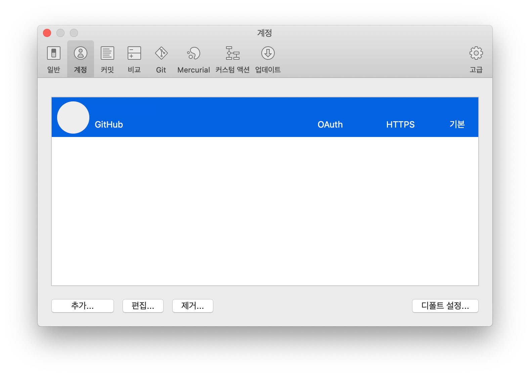This screenshot has height=376, width=530.
Task: Click the HTTPS text in GitHub row
Action: (400, 125)
